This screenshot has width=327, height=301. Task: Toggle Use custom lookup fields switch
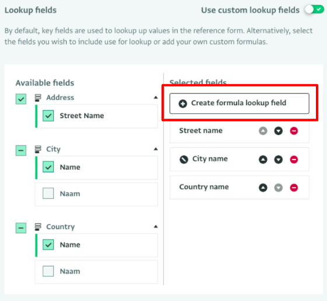coord(314,9)
